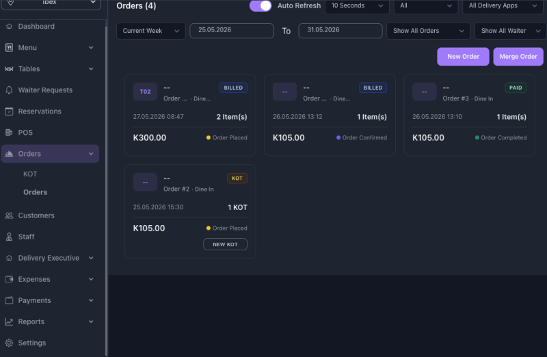The height and width of the screenshot is (357, 547).
Task: Toggle the Auto Refresh switch
Action: click(x=261, y=5)
